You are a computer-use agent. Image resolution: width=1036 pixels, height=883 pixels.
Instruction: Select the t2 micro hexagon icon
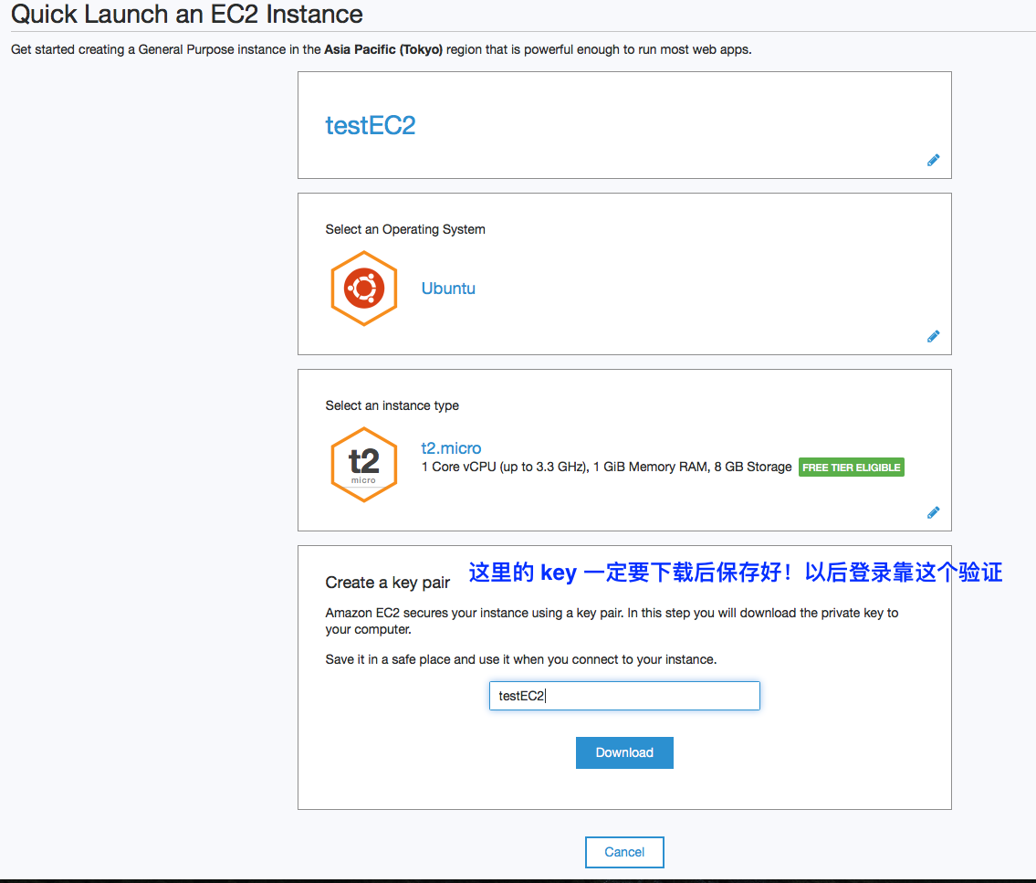coord(363,465)
